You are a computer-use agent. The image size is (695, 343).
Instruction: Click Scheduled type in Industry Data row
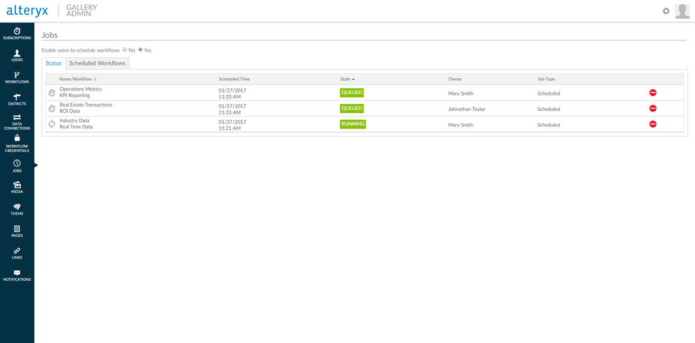(x=549, y=125)
